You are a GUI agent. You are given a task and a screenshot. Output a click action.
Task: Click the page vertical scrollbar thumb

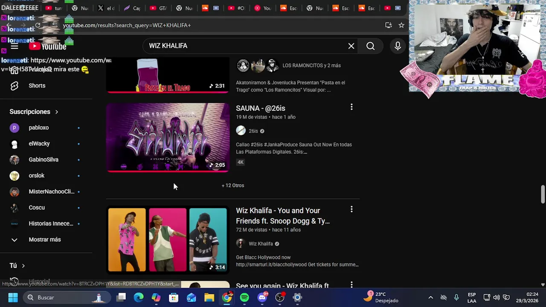click(543, 194)
